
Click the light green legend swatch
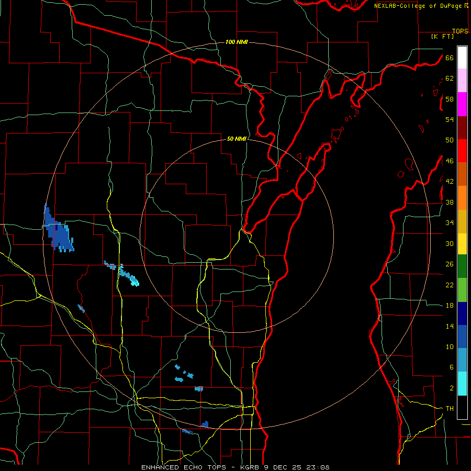click(x=462, y=290)
